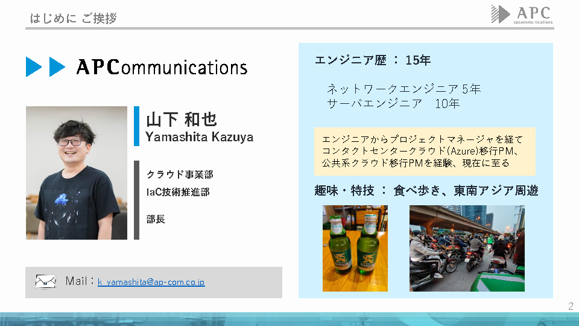The height and width of the screenshot is (326, 579).
Task: Select the Japanese name text '山下 和也'
Action: tap(181, 119)
